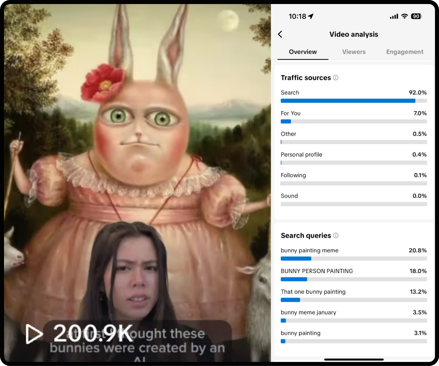Click the 'Traffic sources' heading
The height and width of the screenshot is (366, 439).
coord(306,78)
